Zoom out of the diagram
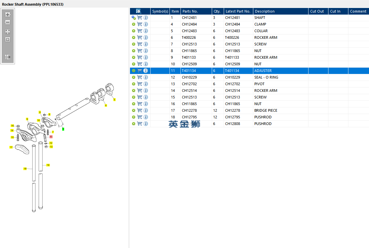The width and height of the screenshot is (369, 248). click(8, 22)
